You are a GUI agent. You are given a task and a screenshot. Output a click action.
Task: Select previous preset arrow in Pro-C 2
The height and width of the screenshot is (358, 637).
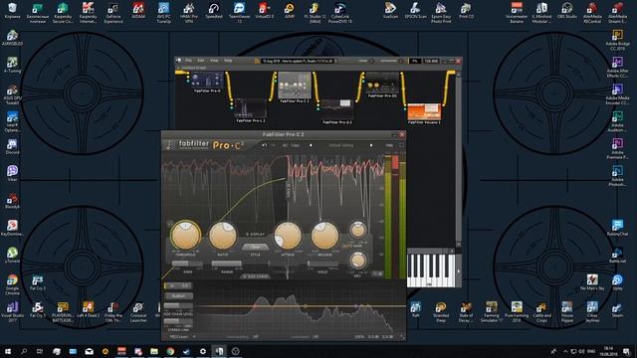[x=311, y=145]
